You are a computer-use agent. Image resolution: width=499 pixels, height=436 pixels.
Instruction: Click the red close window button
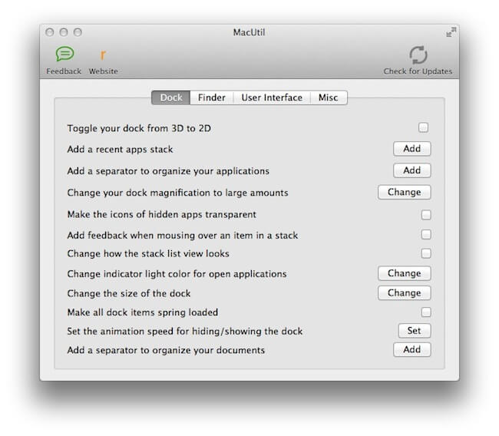[x=50, y=32]
